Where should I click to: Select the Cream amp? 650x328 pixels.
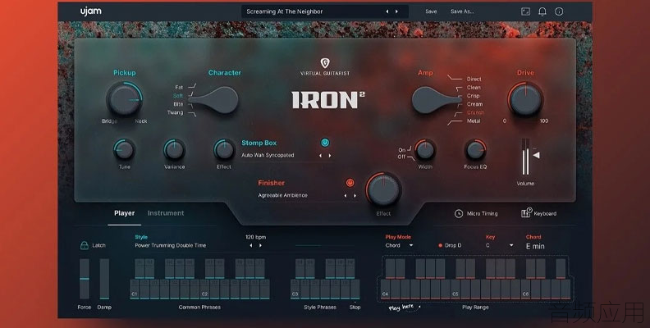474,104
